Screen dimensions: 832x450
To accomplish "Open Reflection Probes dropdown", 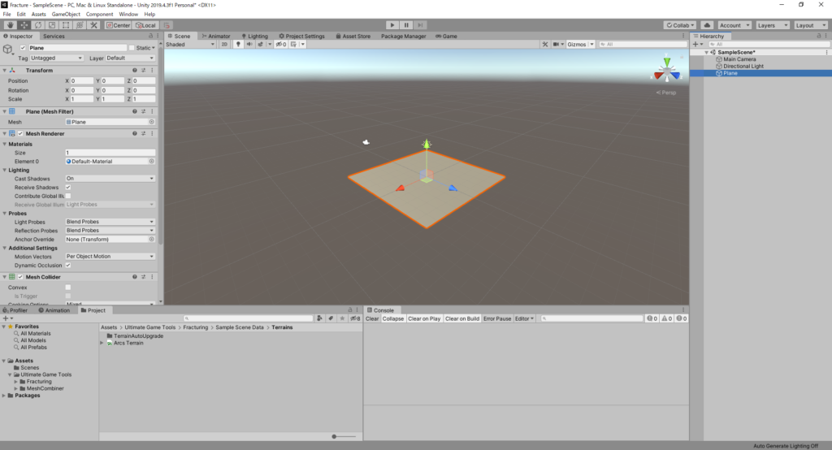I will (x=110, y=231).
